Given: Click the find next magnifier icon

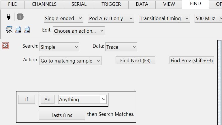Looking at the screenshot, I should (x=27, y=30).
